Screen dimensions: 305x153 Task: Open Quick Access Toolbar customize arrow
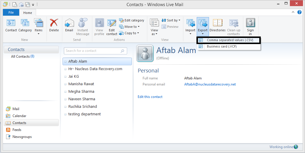pyautogui.click(x=33, y=5)
